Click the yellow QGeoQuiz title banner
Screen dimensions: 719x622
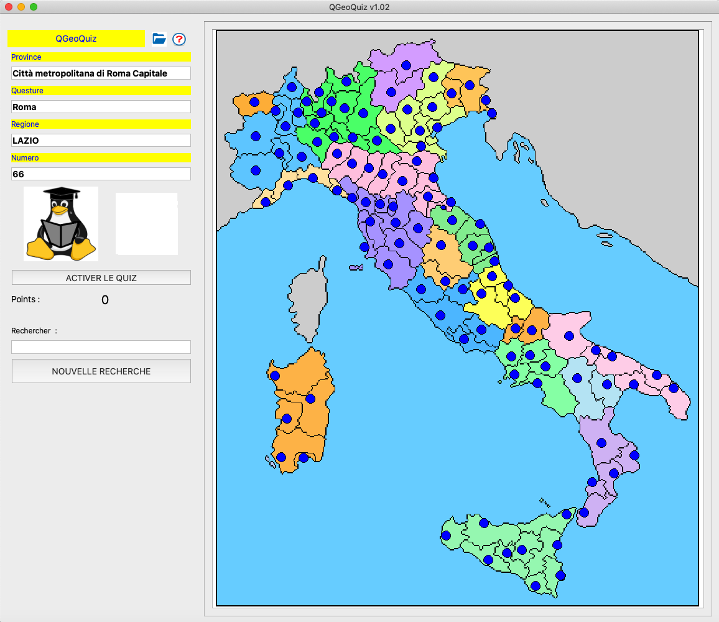pyautogui.click(x=76, y=39)
